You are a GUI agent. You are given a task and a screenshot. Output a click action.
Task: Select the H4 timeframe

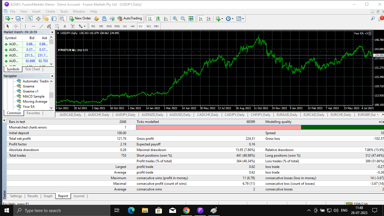click(x=133, y=26)
